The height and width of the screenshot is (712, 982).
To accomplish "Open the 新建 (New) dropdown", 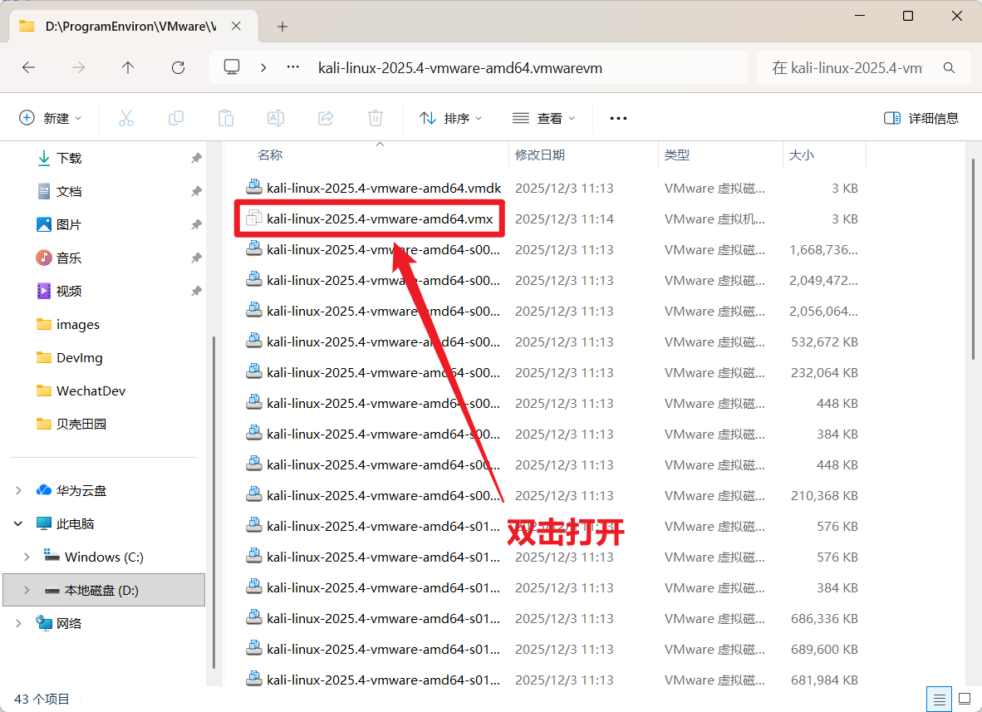I will click(x=50, y=118).
